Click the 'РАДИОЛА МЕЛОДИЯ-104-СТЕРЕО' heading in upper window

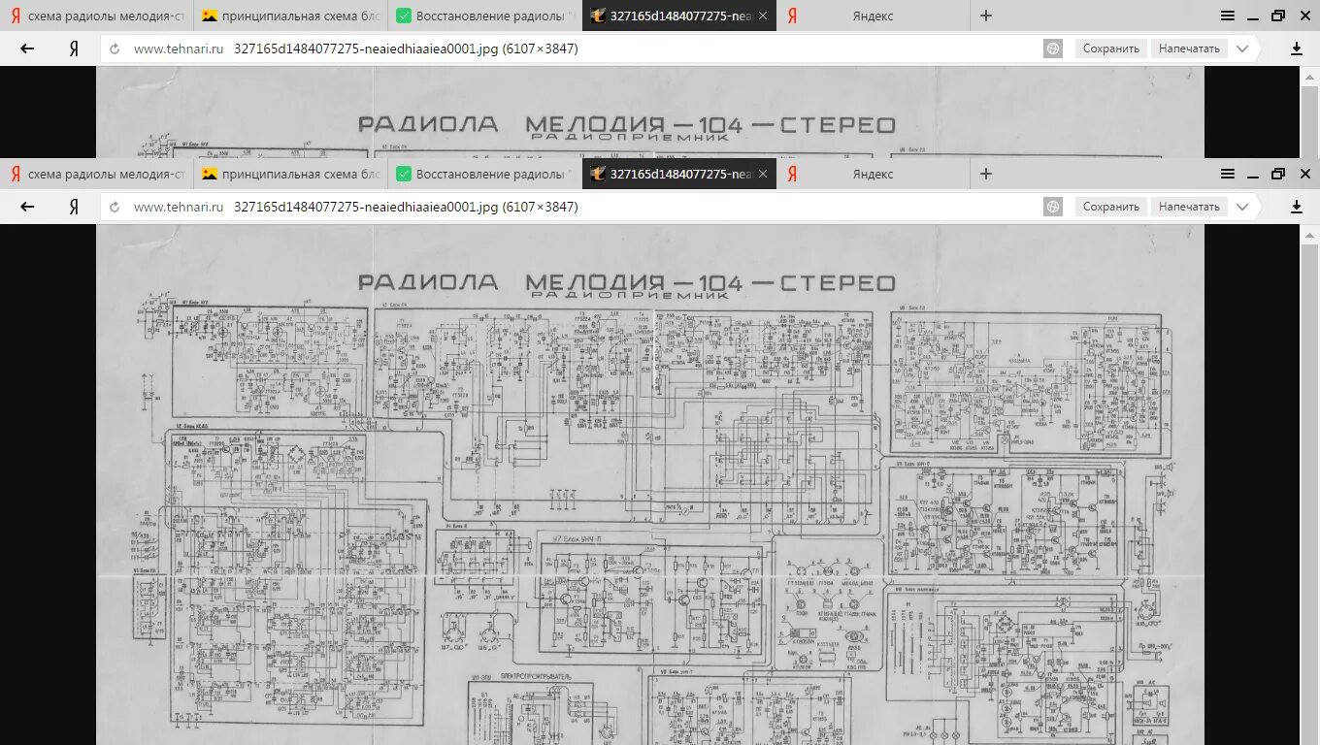[x=627, y=124]
